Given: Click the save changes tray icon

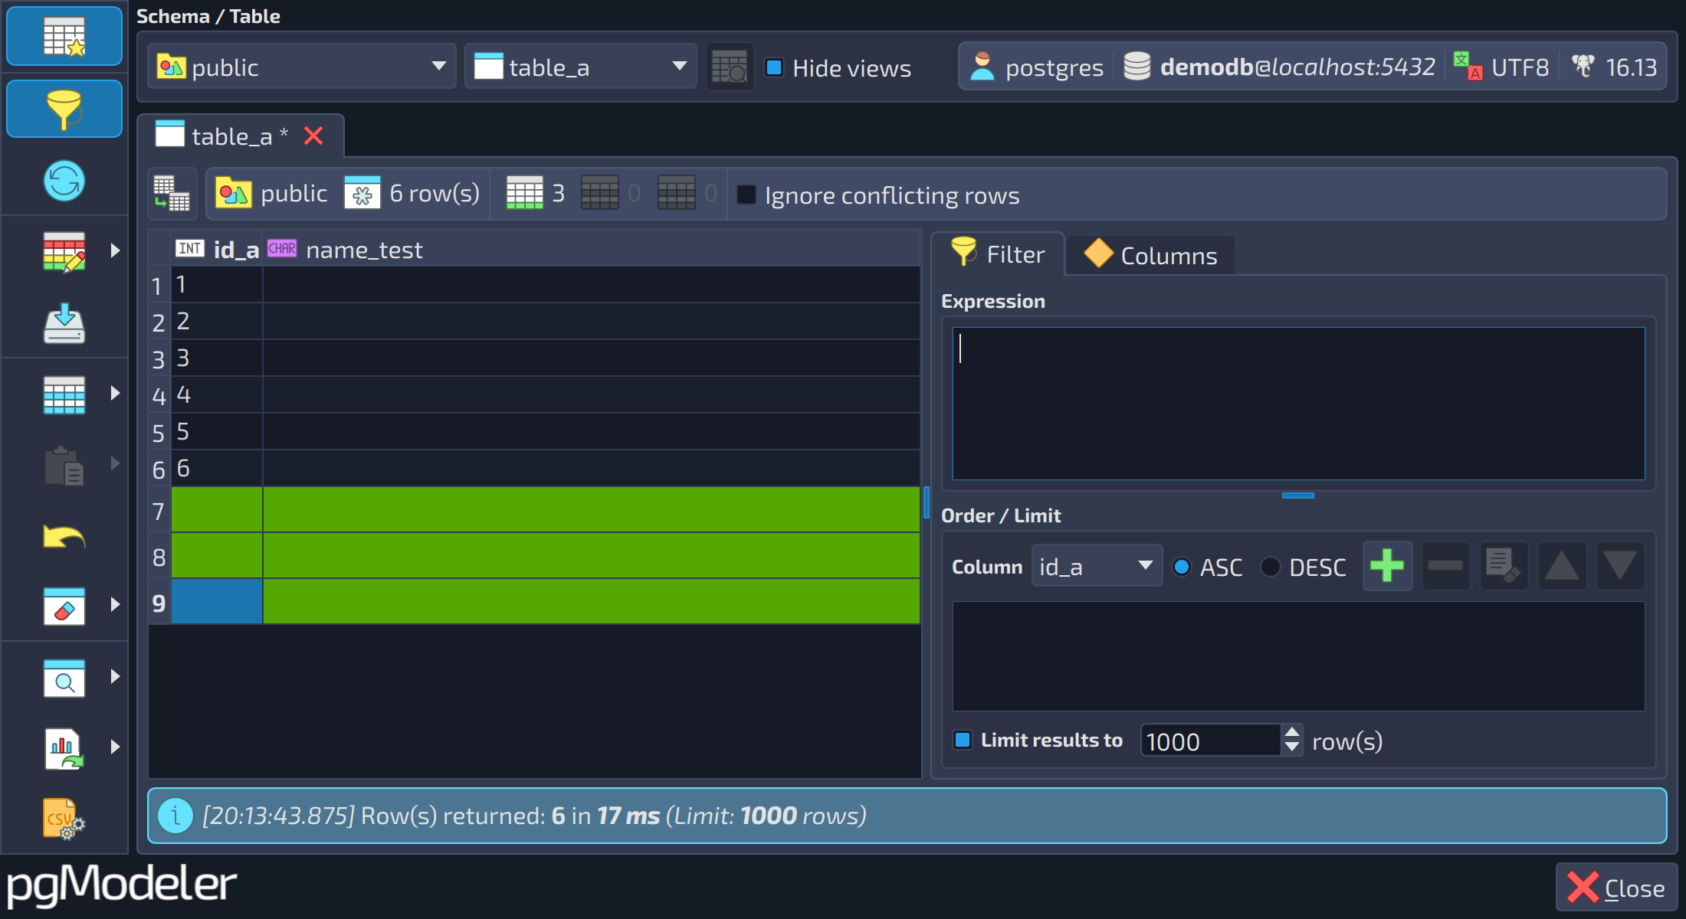Looking at the screenshot, I should (x=64, y=323).
